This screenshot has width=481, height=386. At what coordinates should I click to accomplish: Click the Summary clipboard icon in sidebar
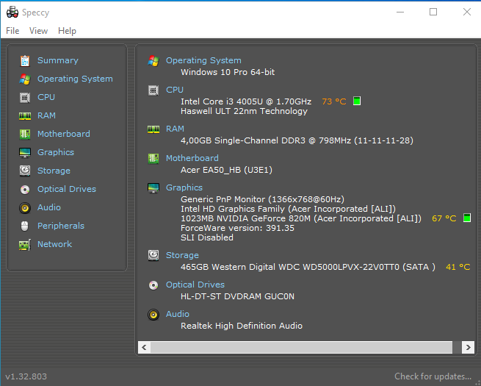(25, 61)
